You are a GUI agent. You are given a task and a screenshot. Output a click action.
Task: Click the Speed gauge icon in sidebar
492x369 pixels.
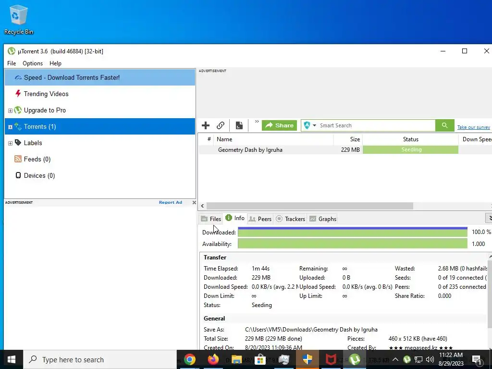point(18,77)
